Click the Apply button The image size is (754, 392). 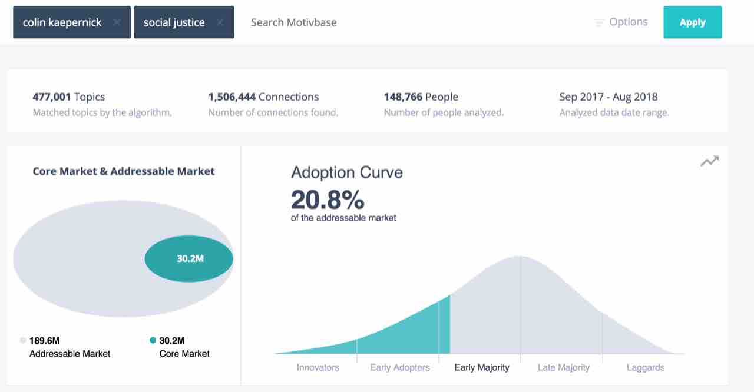pos(692,22)
